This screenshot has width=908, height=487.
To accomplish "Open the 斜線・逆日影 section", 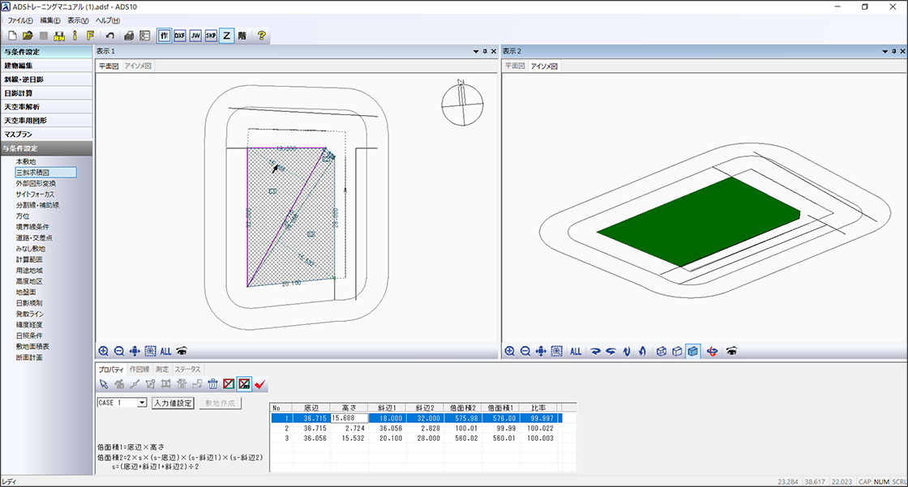I will 46,79.
